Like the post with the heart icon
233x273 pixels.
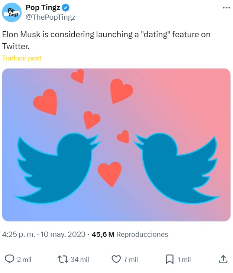[116, 259]
